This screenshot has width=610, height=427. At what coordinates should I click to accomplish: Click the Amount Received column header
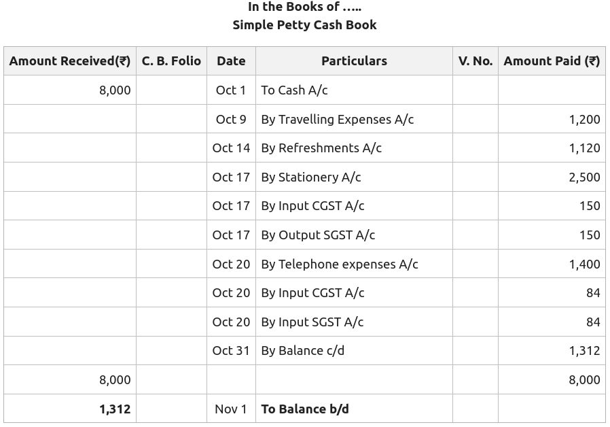(70, 61)
